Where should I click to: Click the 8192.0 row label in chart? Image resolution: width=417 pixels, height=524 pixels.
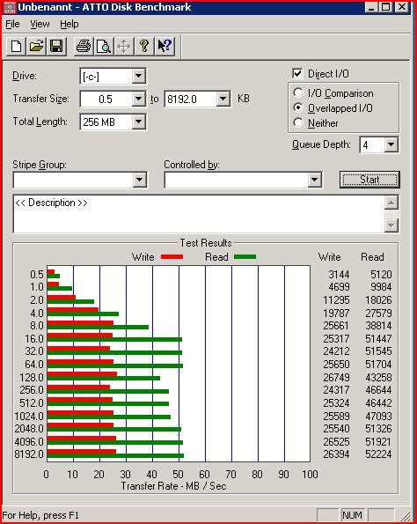(x=29, y=454)
